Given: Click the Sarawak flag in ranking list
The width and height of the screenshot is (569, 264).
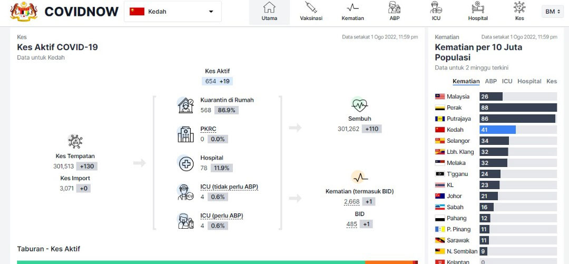Looking at the screenshot, I should (x=440, y=240).
